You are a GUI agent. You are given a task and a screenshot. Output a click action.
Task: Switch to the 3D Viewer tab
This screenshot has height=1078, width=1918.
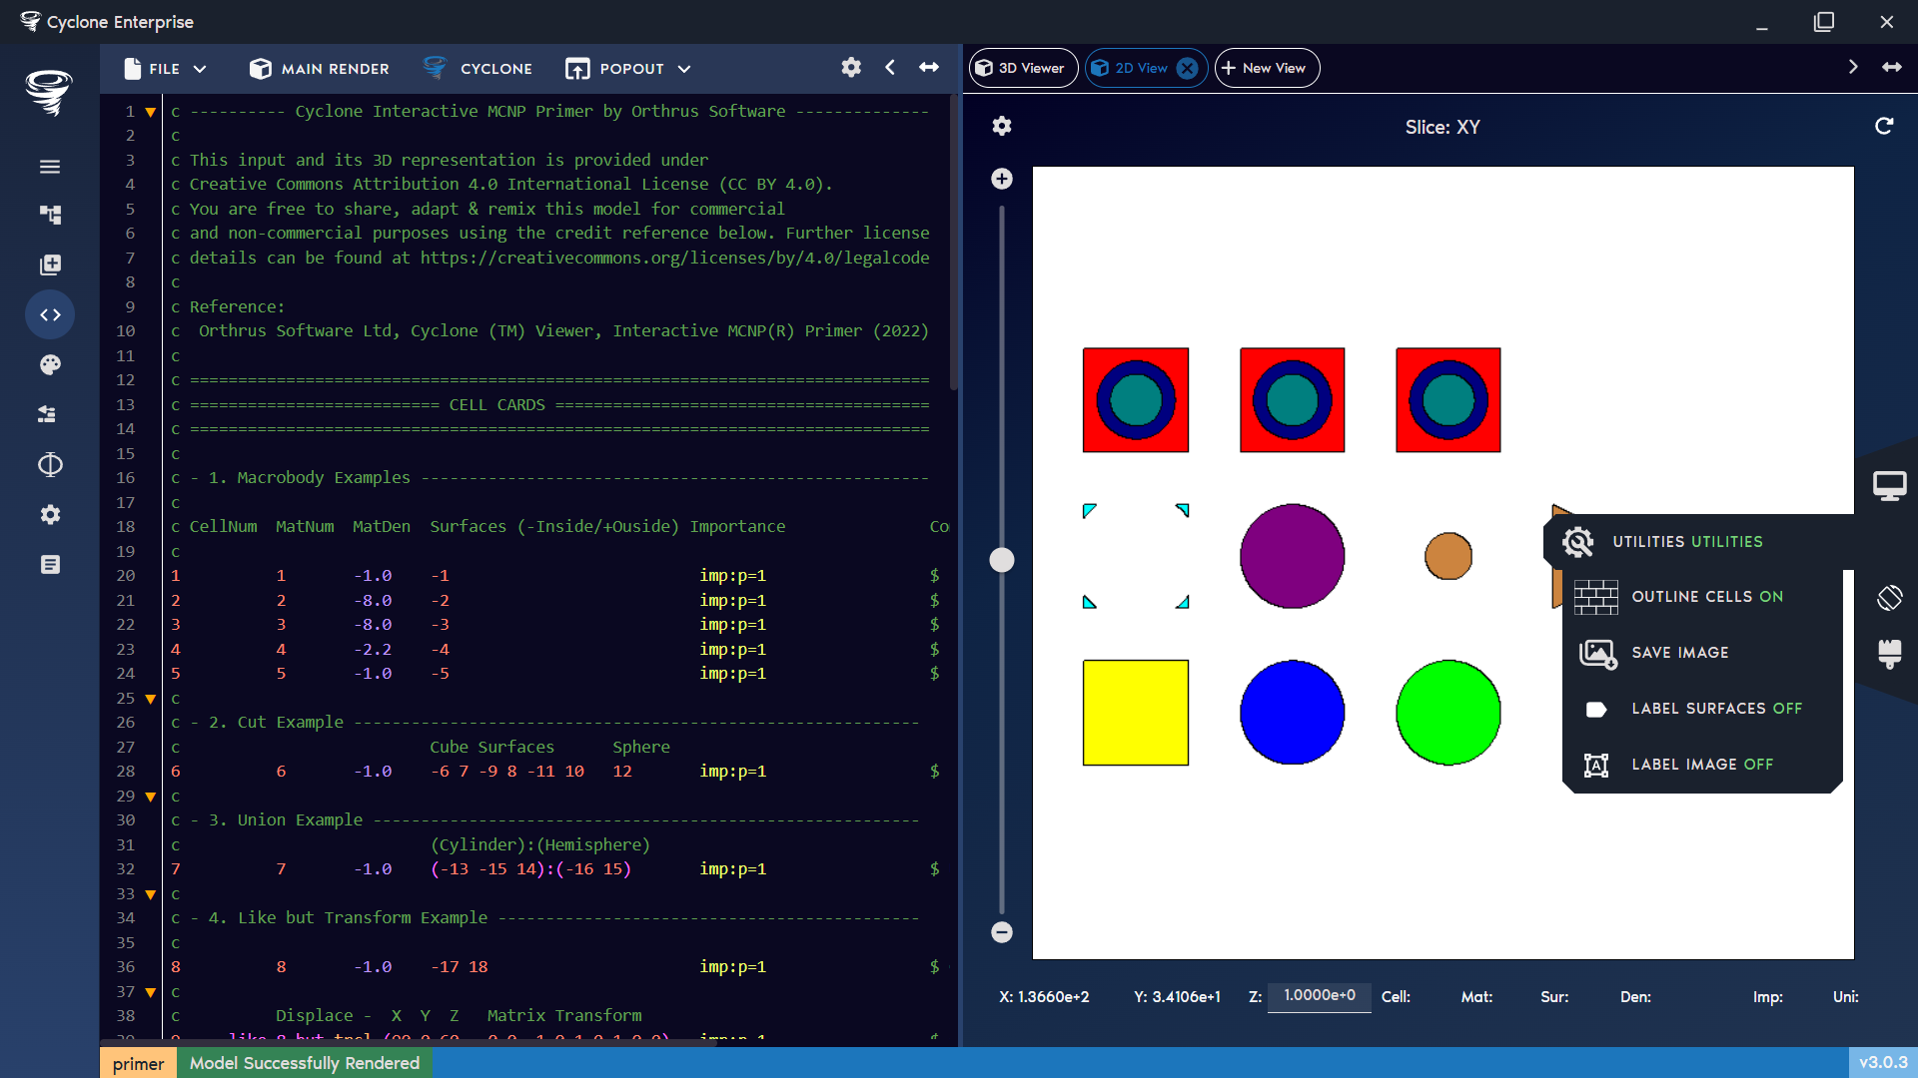[1022, 68]
